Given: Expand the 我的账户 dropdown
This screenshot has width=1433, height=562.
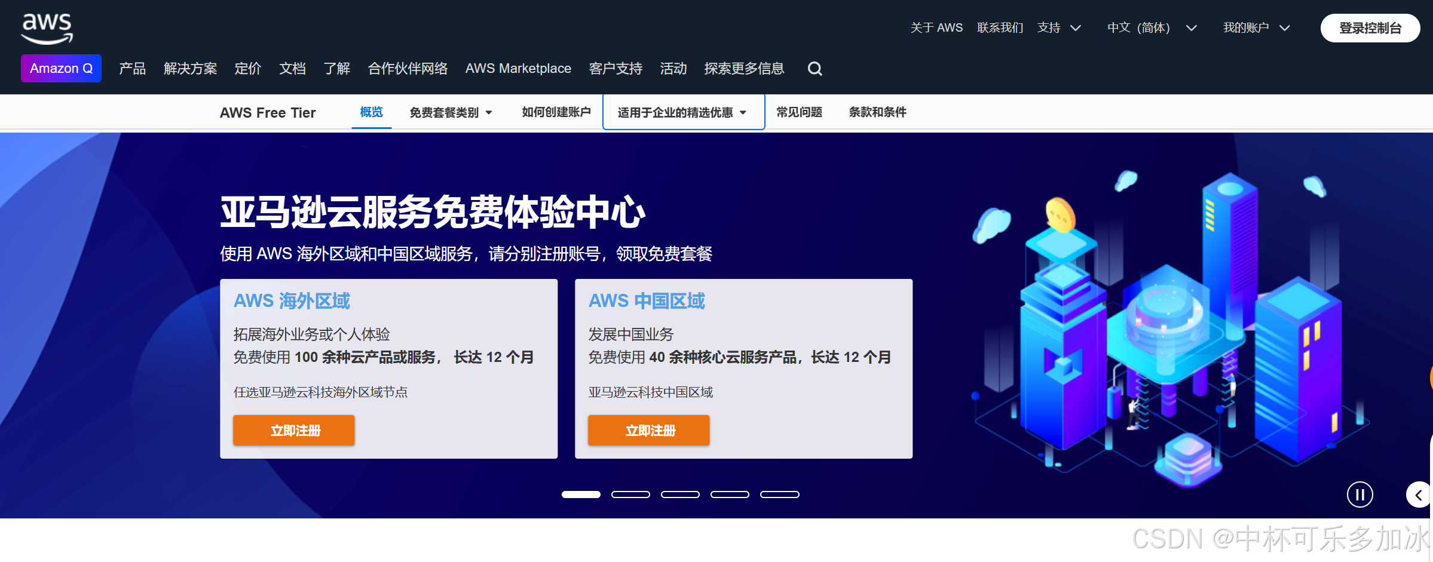Looking at the screenshot, I should [1256, 28].
